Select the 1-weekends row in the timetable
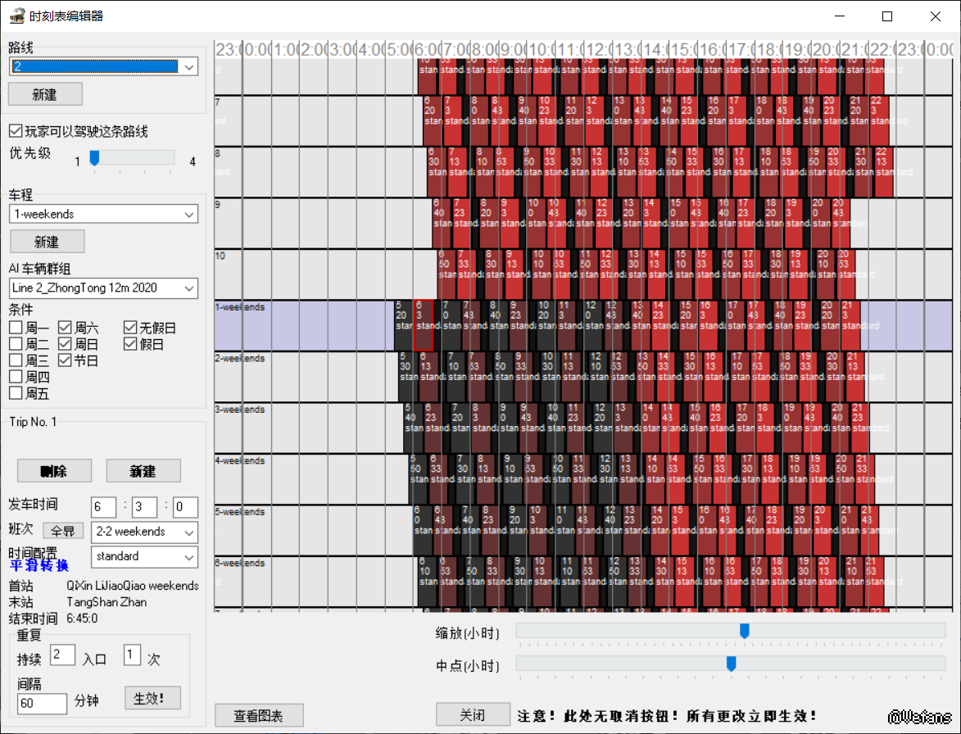The width and height of the screenshot is (961, 734). click(x=303, y=325)
